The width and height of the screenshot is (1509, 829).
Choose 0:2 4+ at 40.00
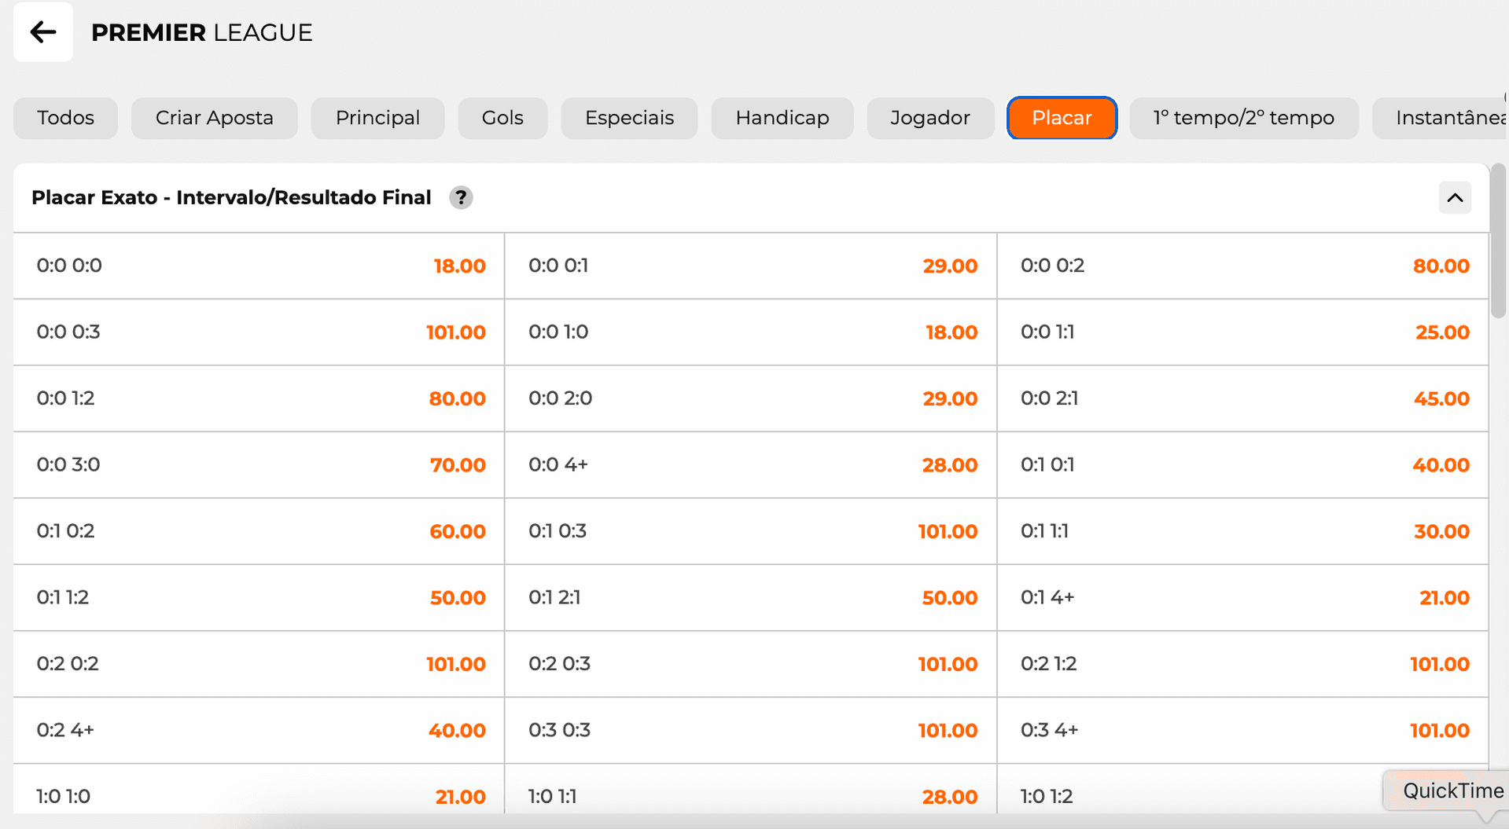coord(259,731)
